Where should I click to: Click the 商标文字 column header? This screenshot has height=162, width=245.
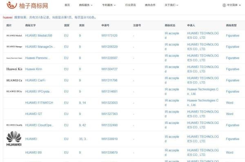click(x=31, y=25)
